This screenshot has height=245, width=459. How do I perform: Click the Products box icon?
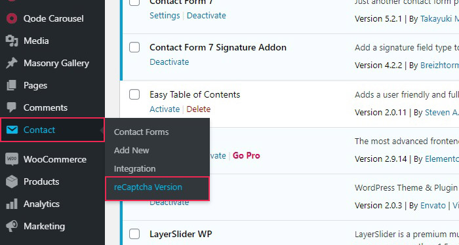coord(12,181)
